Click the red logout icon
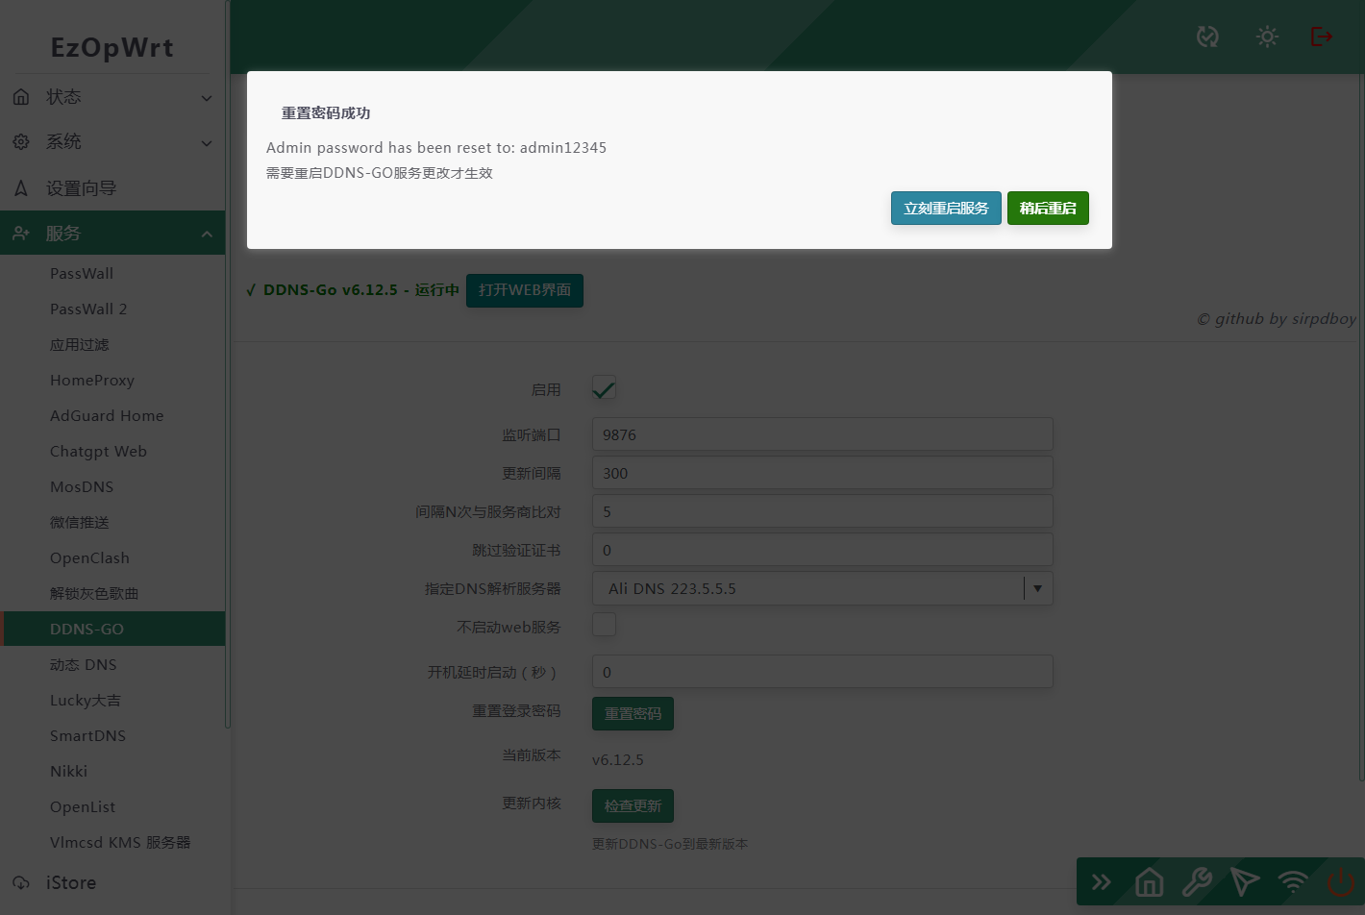This screenshot has height=915, width=1365. 1322,37
